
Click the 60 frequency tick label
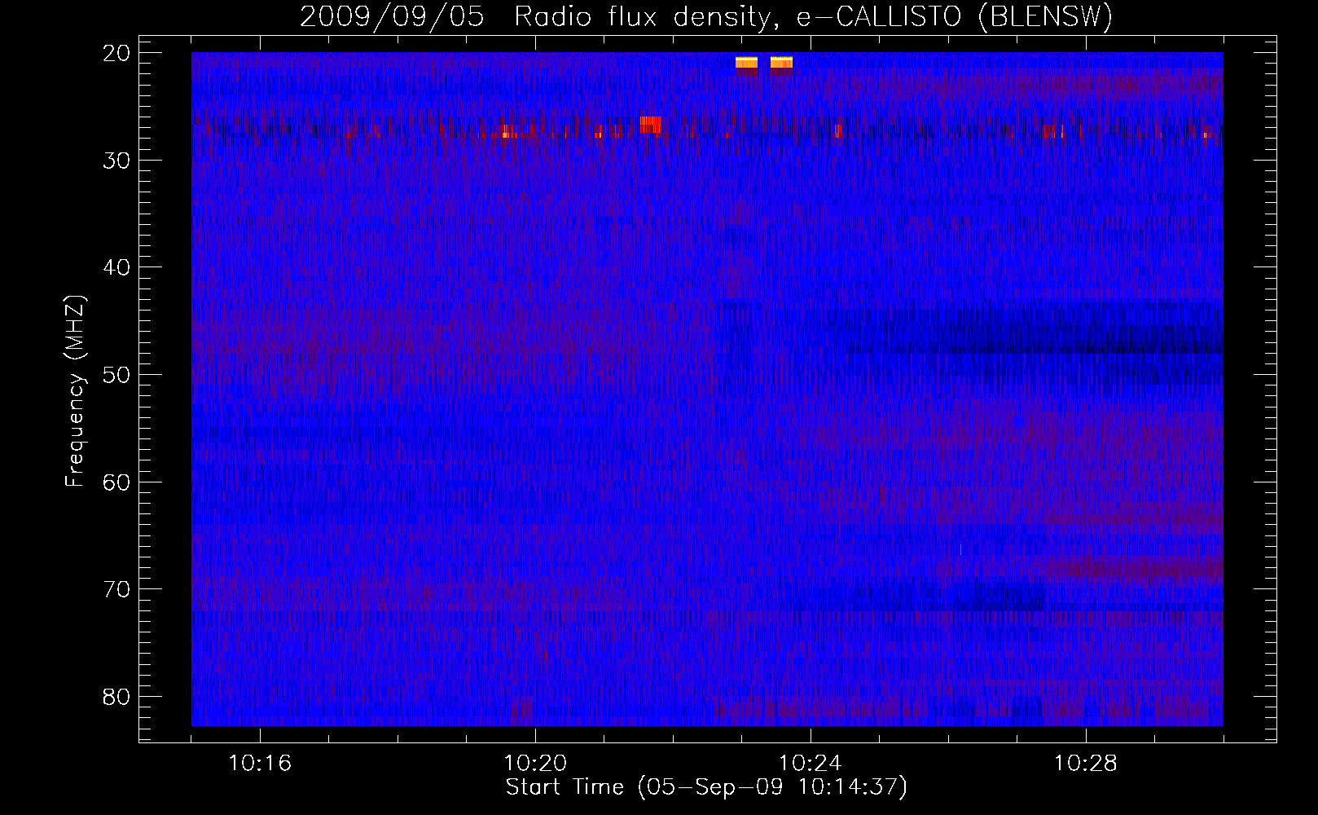(117, 482)
